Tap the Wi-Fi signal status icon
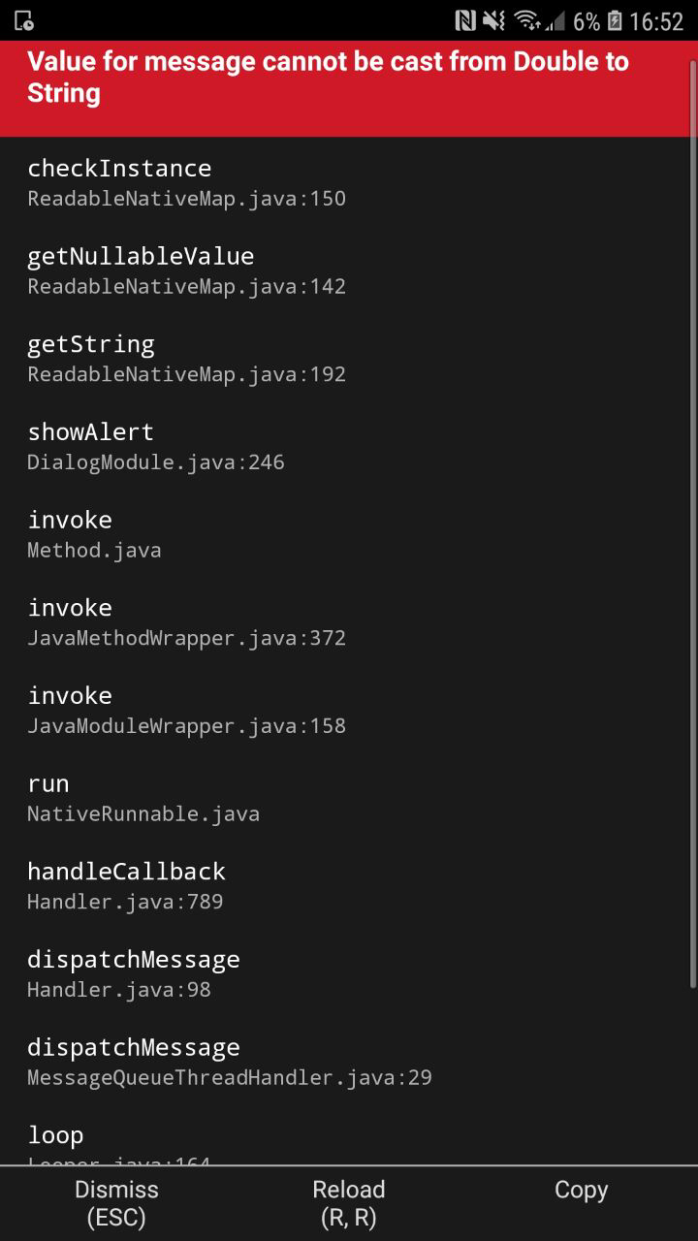Viewport: 698px width, 1241px height. tap(526, 20)
